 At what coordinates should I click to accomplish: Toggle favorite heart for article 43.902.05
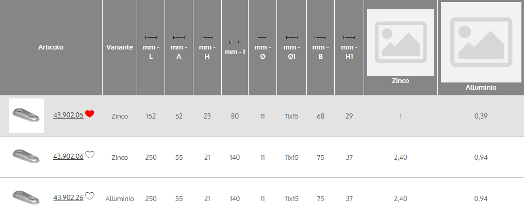click(90, 114)
